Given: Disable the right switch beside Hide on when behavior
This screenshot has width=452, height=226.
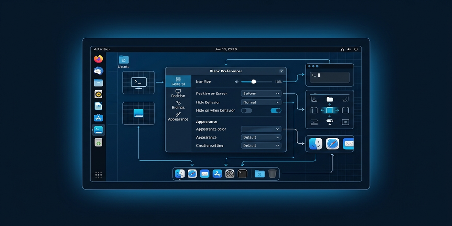Looking at the screenshot, I should point(275,110).
